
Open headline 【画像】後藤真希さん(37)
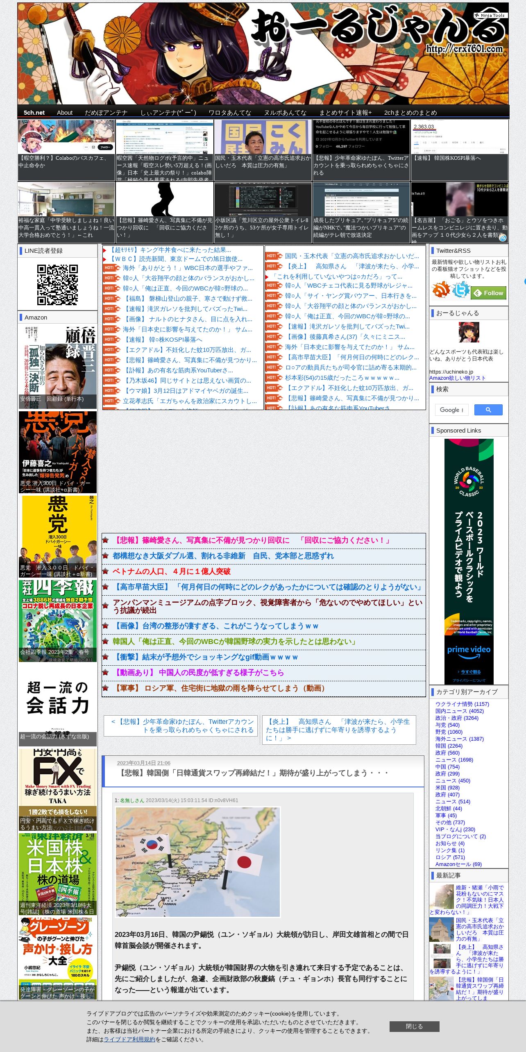[x=345, y=337]
